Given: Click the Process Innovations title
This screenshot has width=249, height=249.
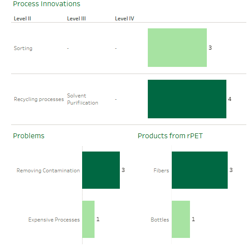Looking at the screenshot, I should (x=47, y=4).
